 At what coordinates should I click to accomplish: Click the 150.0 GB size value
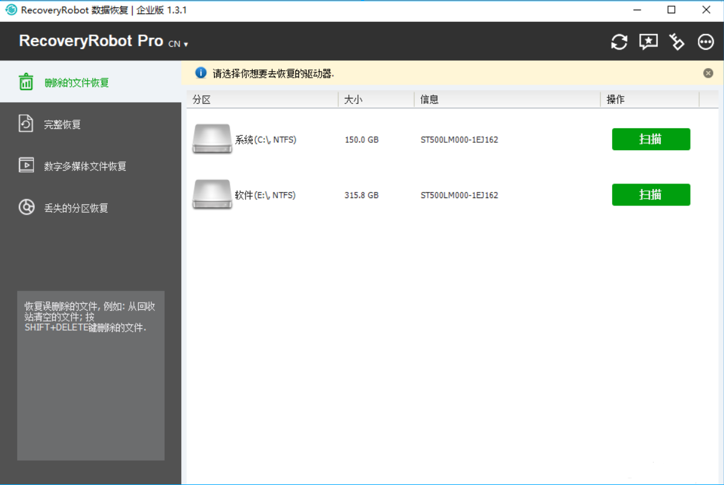pyautogui.click(x=362, y=140)
